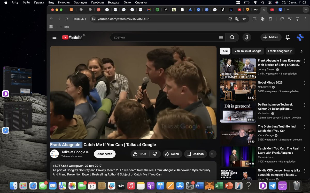Start voice search with the microphone icon
The width and height of the screenshot is (310, 193).
click(247, 37)
